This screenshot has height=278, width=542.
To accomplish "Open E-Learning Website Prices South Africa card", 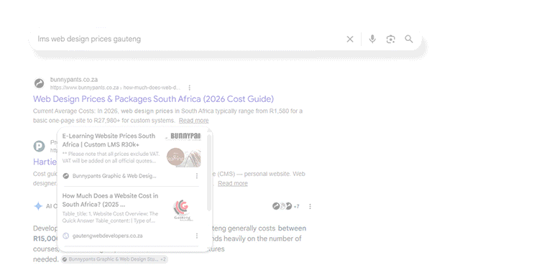I will pos(109,140).
